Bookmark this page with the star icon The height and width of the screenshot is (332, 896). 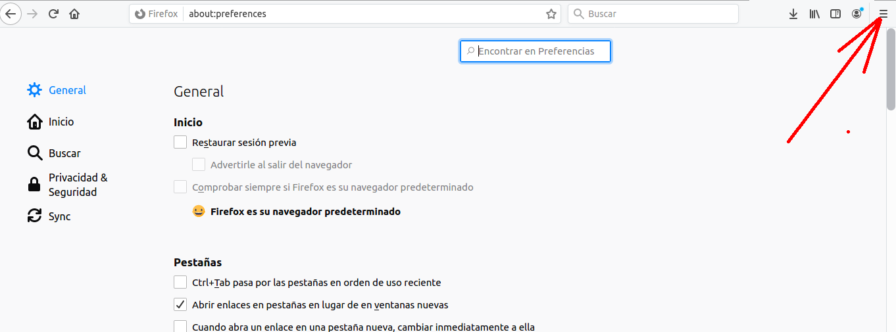pos(551,14)
